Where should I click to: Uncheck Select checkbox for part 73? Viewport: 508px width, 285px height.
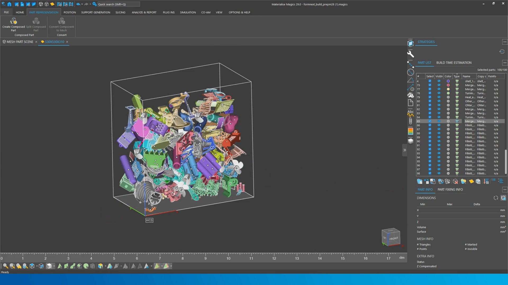tap(430, 85)
